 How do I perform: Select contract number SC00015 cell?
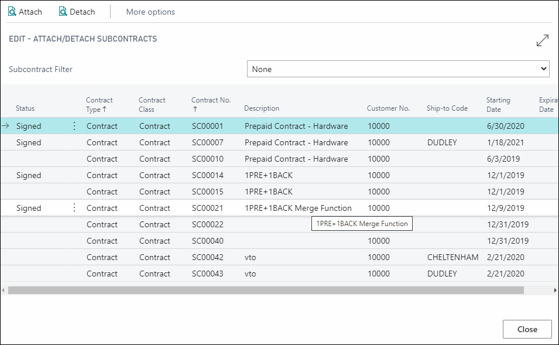[207, 192]
